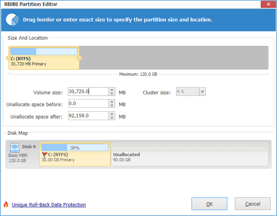Increase Unallocate space after value

pos(112,114)
